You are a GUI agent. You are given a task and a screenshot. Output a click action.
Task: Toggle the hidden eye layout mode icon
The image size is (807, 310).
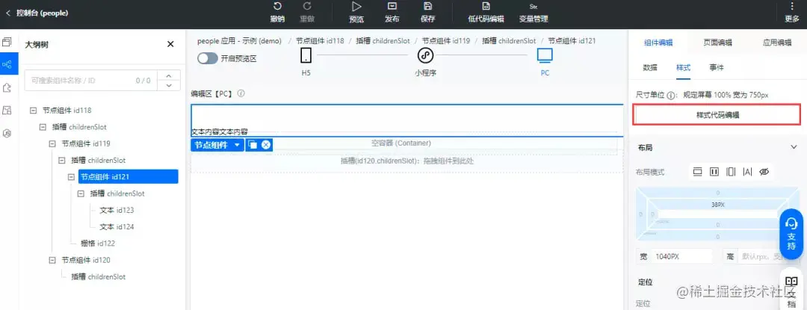point(764,172)
